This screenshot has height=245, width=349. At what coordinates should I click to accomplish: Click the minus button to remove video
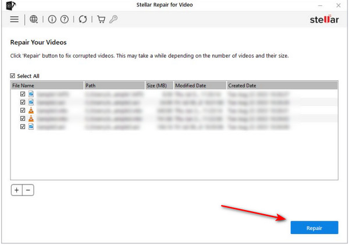click(x=28, y=190)
